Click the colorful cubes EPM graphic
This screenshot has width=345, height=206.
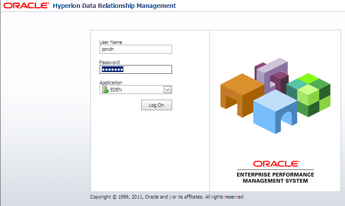[275, 96]
